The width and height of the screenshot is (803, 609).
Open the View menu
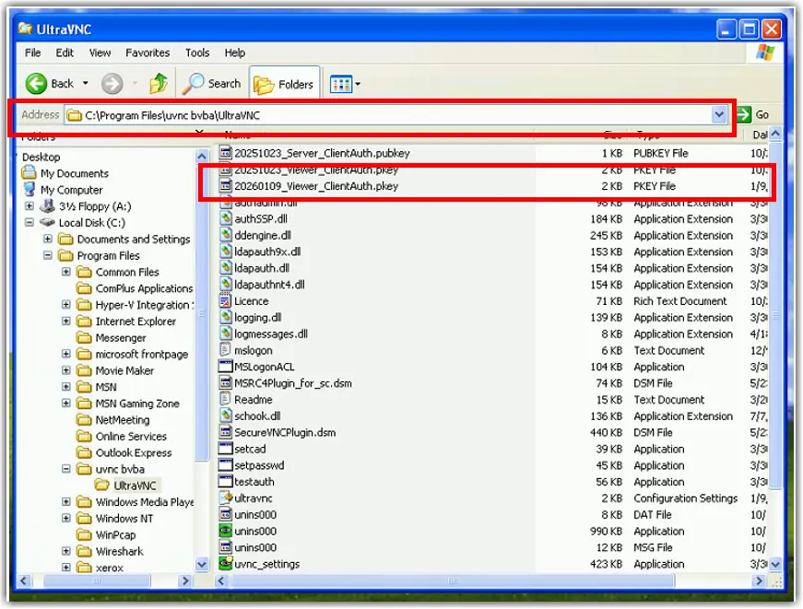pyautogui.click(x=100, y=53)
